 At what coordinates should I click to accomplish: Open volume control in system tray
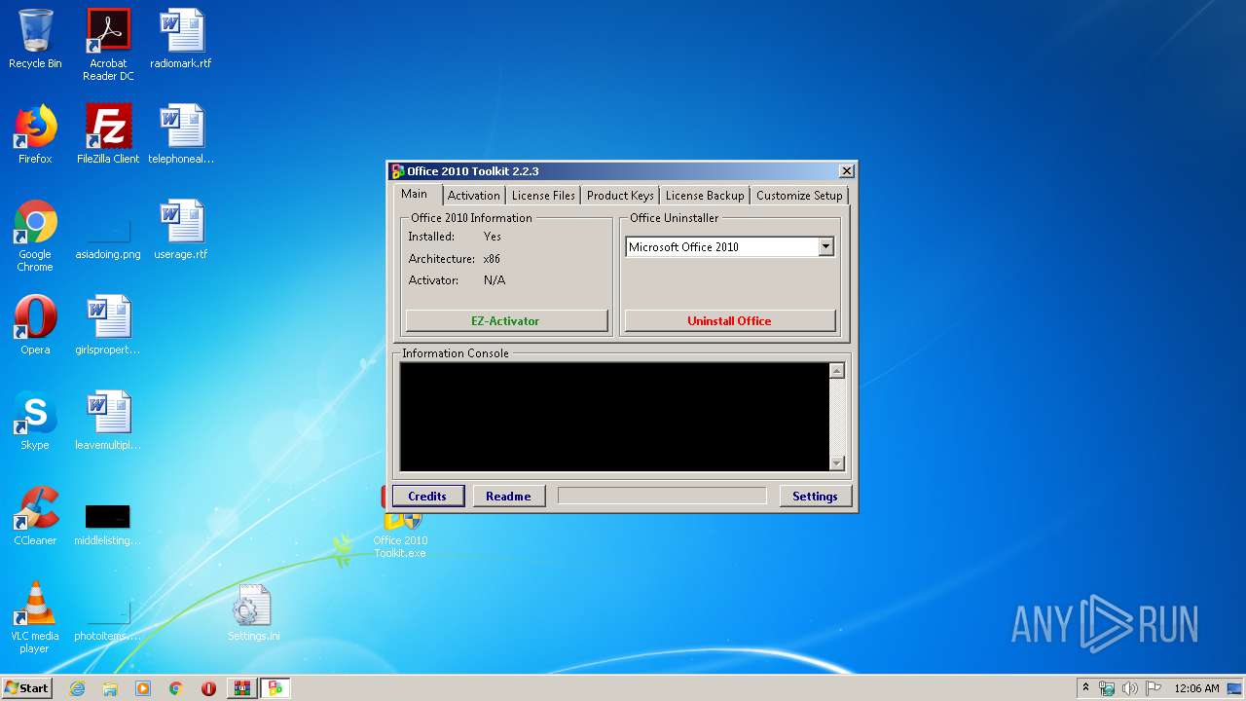[x=1130, y=688]
